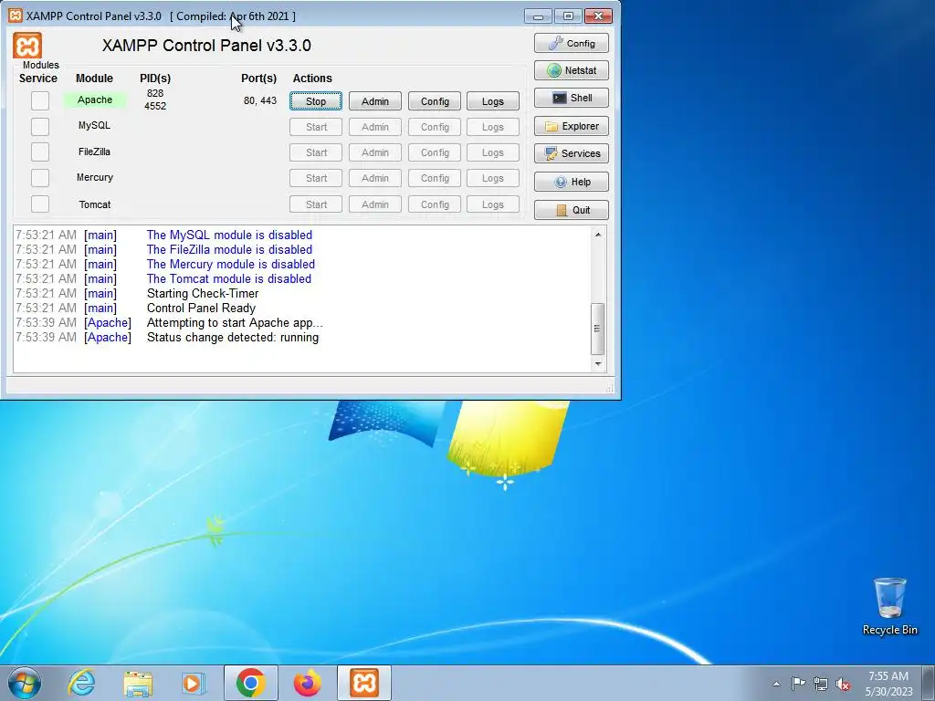Screen dimensions: 935x701
Task: Click the XAMPP title bar icon
Action: [x=15, y=16]
